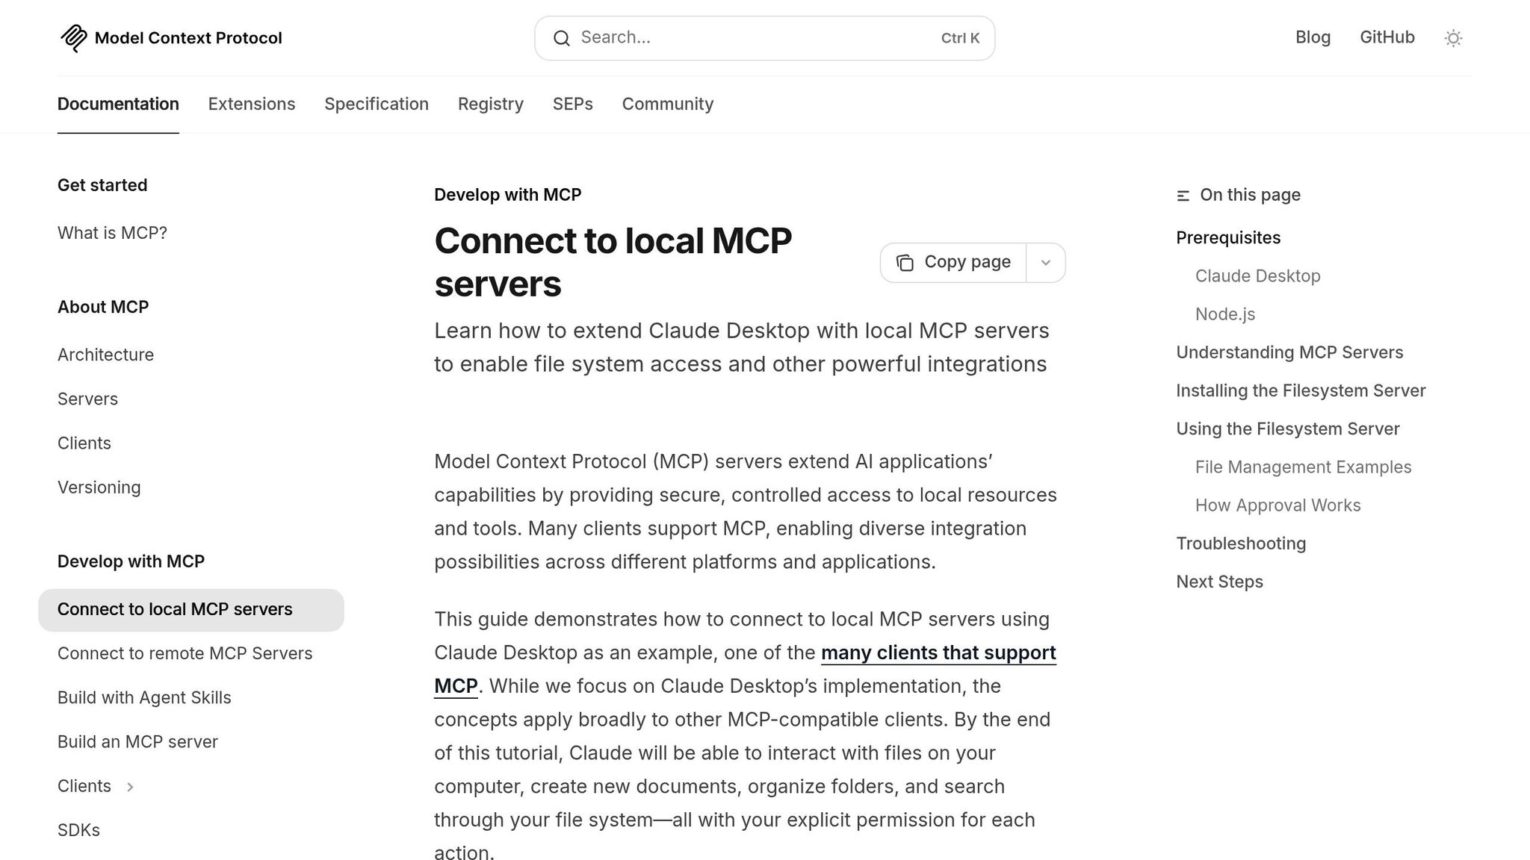Jump to Troubleshooting section
The image size is (1530, 860).
coord(1241,543)
